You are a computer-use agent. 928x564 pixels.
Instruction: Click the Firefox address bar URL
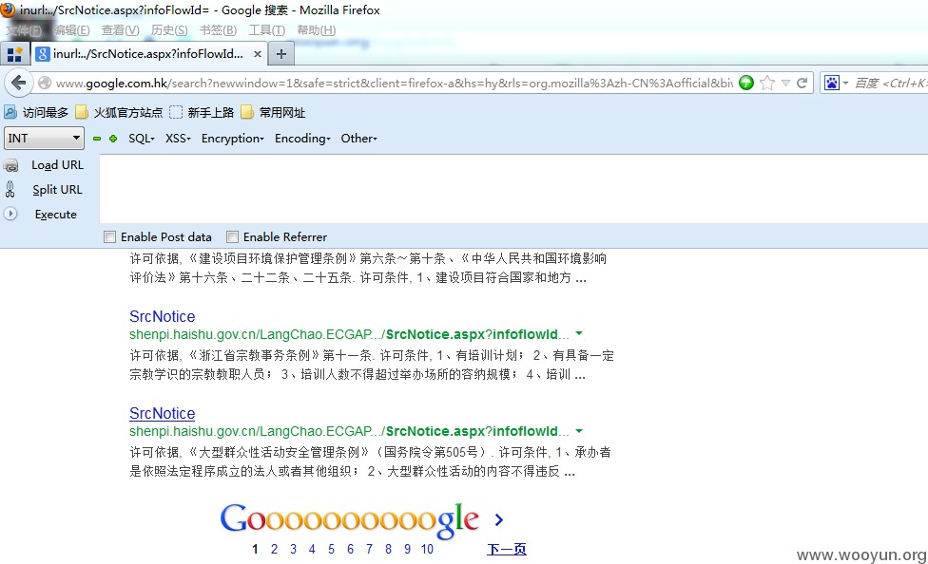395,83
